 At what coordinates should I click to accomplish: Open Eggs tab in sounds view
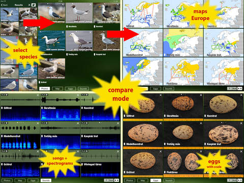pyautogui.click(x=33, y=180)
